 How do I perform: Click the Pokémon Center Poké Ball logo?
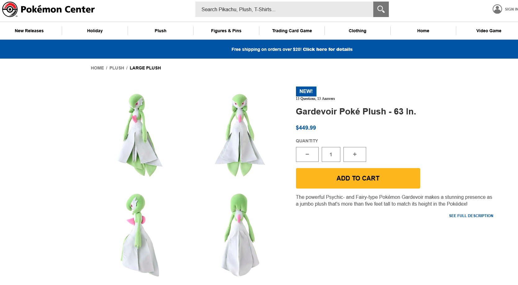[10, 9]
